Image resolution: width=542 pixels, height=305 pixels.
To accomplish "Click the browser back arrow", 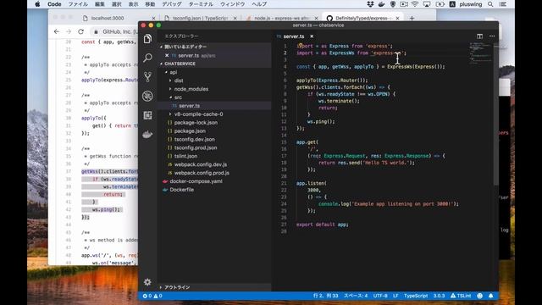I will tap(57, 31).
